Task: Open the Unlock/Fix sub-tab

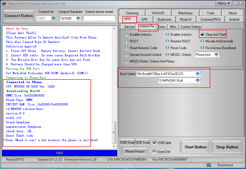Action: [x=147, y=26]
